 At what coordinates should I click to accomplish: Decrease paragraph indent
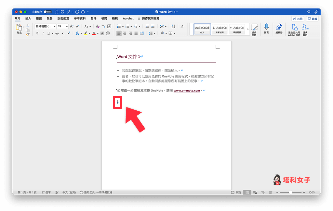pos(147,26)
